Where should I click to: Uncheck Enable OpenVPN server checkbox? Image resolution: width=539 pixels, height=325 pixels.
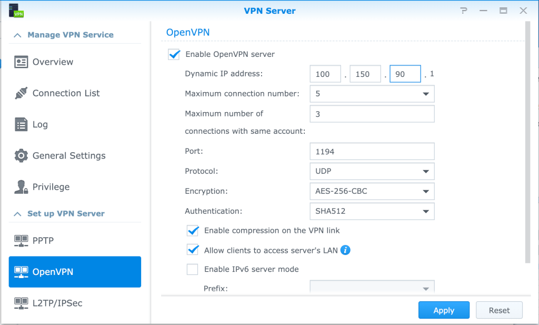point(174,54)
